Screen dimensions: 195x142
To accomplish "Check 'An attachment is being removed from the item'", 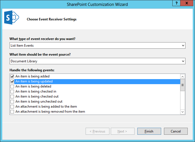I will [x=12, y=112].
